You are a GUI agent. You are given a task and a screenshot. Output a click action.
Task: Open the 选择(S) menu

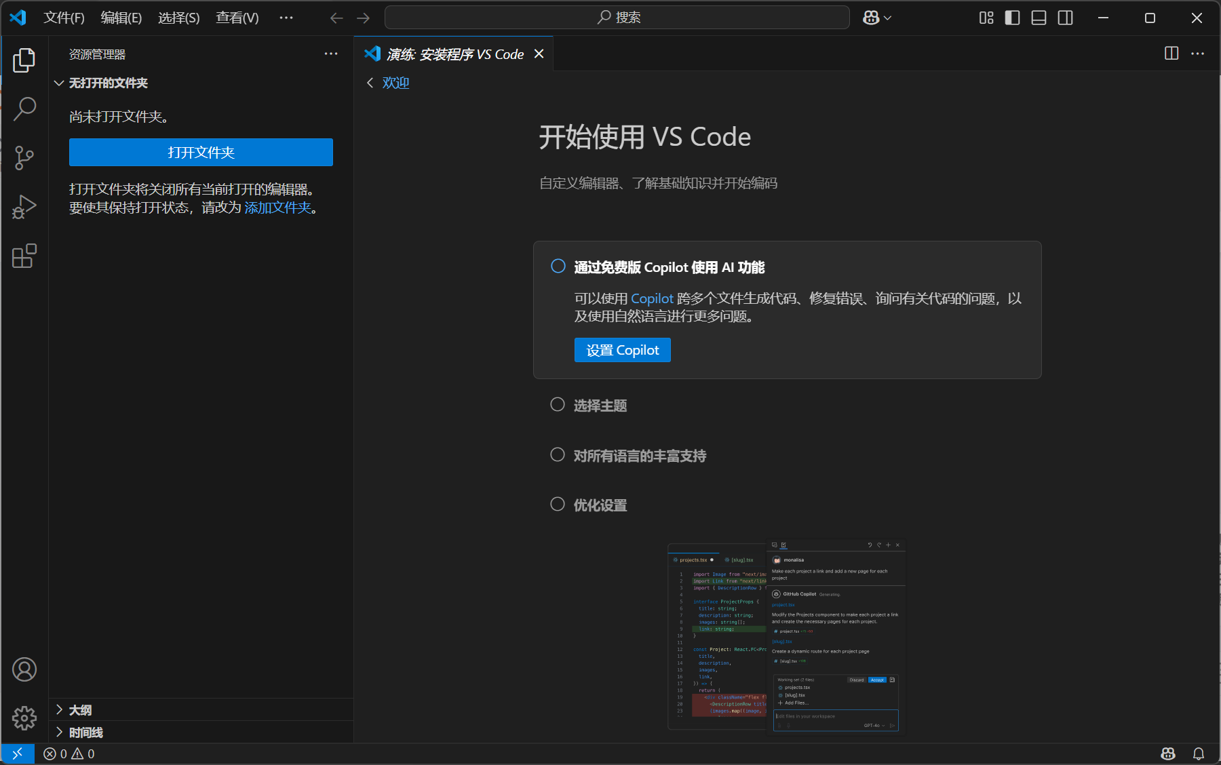point(179,18)
